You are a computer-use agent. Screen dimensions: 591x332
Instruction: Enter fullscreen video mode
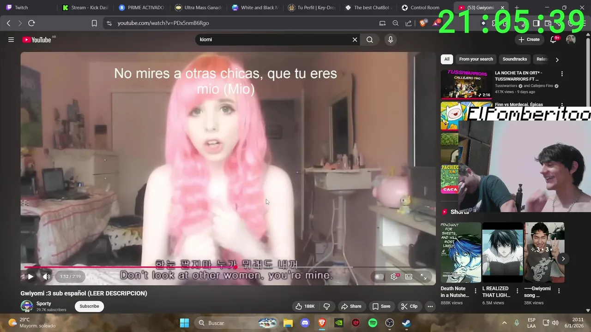coord(423,277)
